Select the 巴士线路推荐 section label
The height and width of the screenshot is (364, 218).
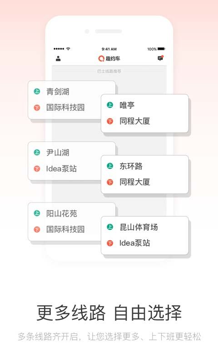tap(109, 71)
